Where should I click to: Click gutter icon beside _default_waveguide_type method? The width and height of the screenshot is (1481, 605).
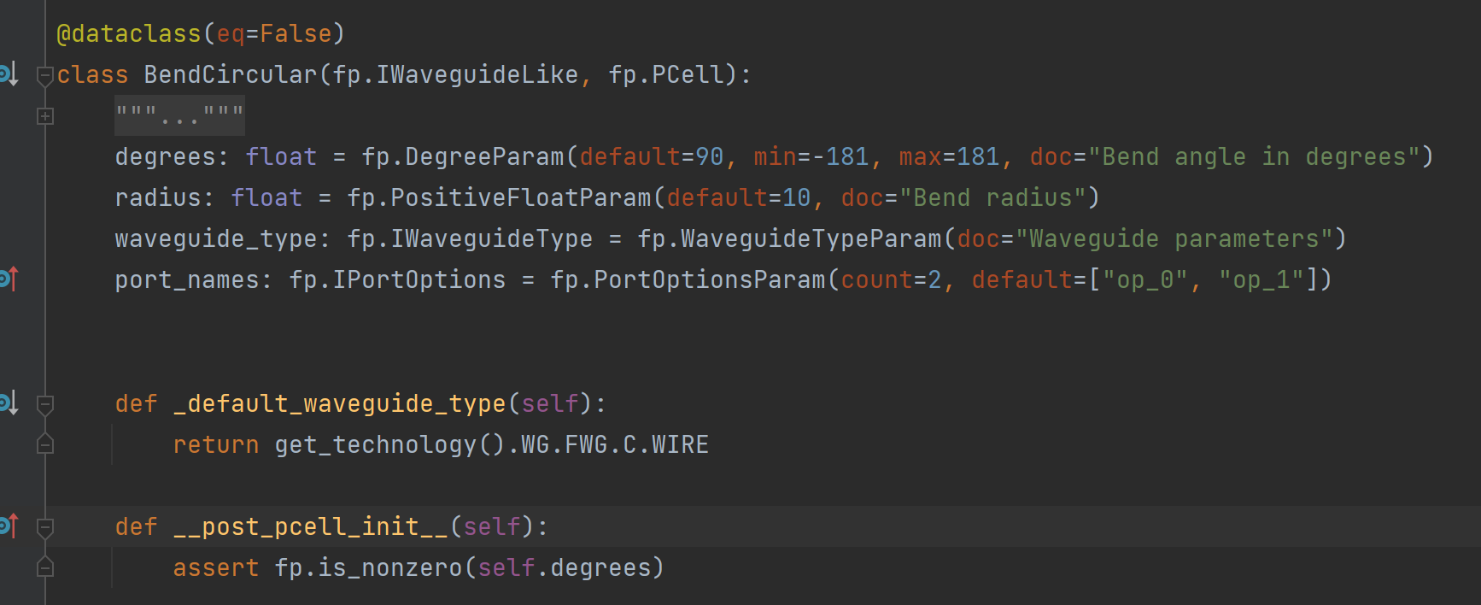pos(9,402)
